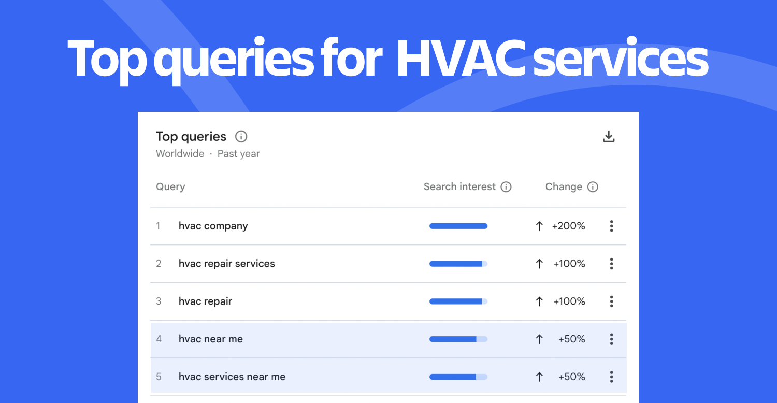Click the up arrow next to hvac near me
This screenshot has width=777, height=403.
539,339
